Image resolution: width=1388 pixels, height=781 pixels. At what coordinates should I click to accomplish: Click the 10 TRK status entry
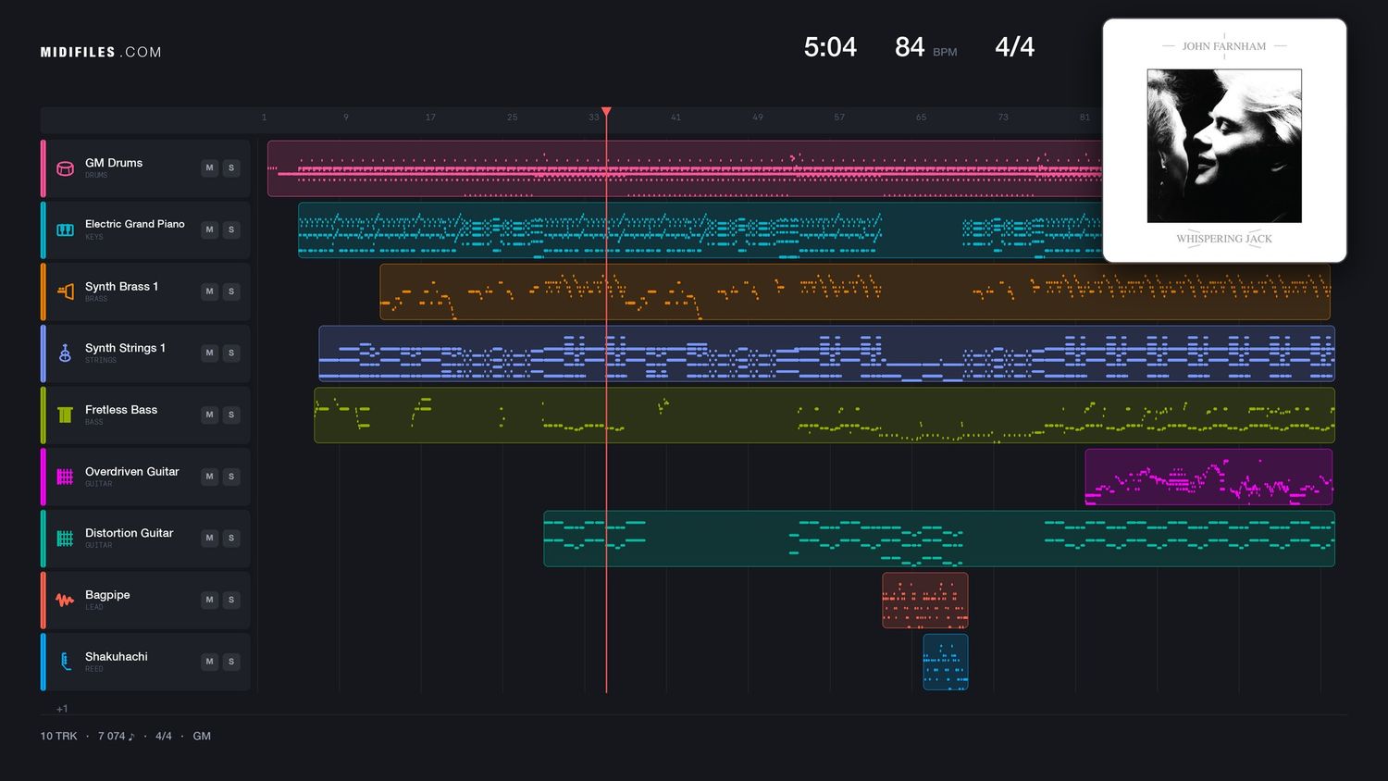click(x=58, y=737)
